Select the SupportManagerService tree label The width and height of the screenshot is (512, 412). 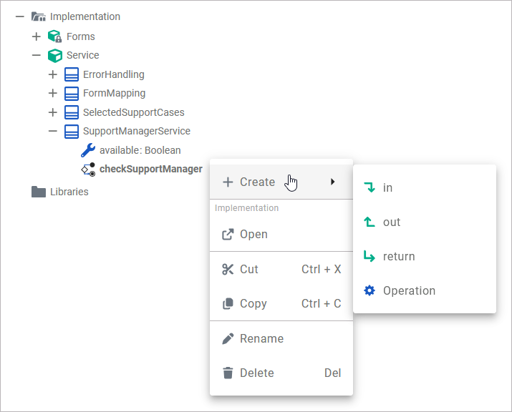[136, 131]
